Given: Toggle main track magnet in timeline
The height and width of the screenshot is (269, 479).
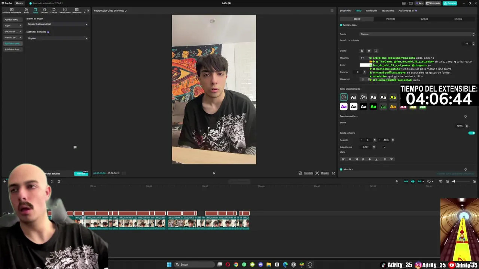Looking at the screenshot, I should 406,182.
